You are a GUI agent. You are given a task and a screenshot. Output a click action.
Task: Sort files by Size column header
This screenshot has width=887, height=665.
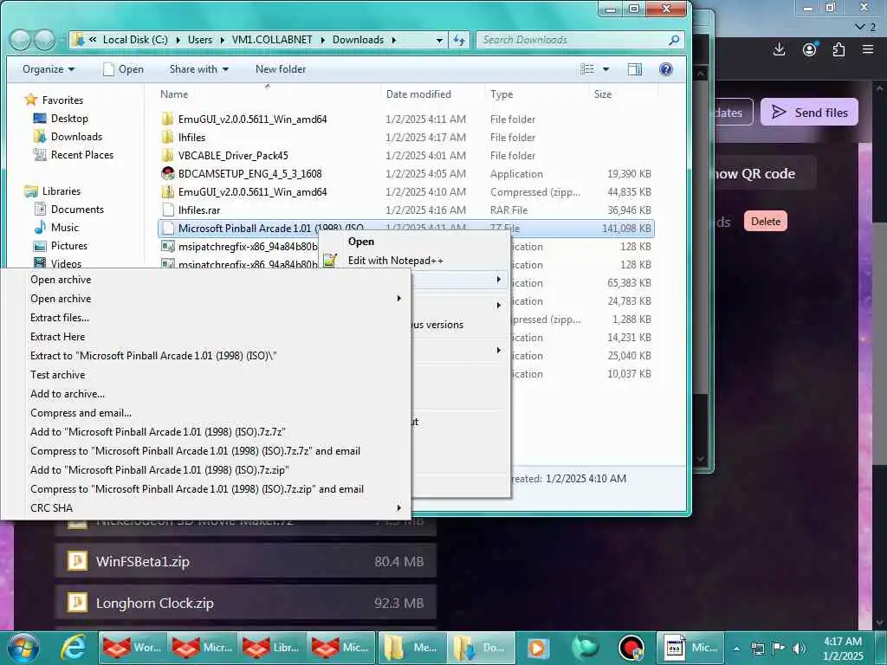[603, 94]
